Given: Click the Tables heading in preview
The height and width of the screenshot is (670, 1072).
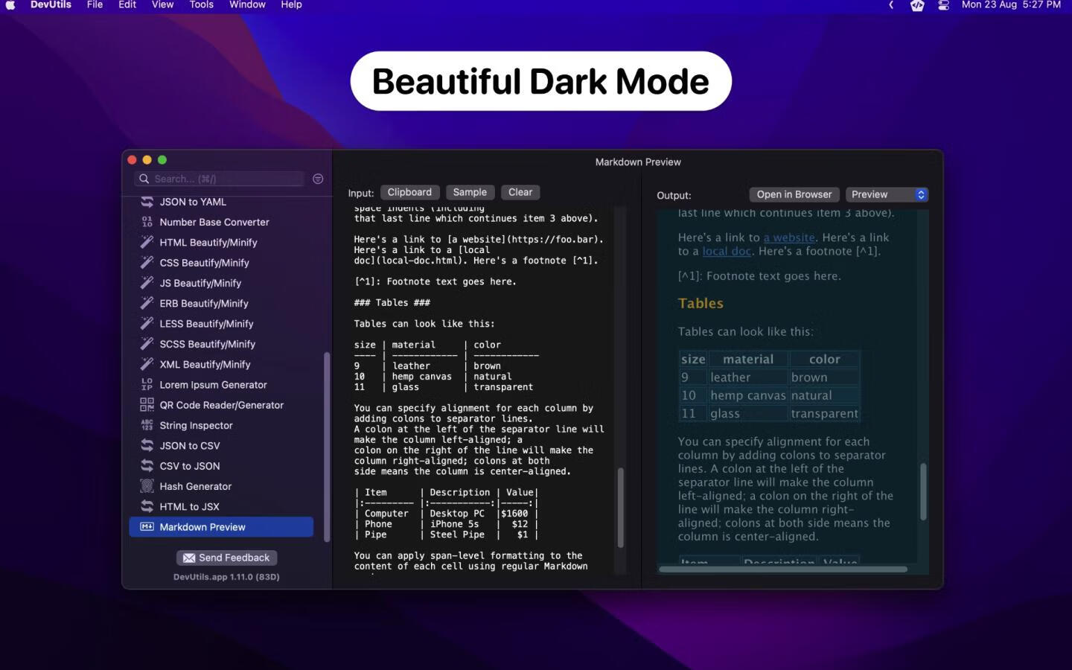Looking at the screenshot, I should pos(701,303).
